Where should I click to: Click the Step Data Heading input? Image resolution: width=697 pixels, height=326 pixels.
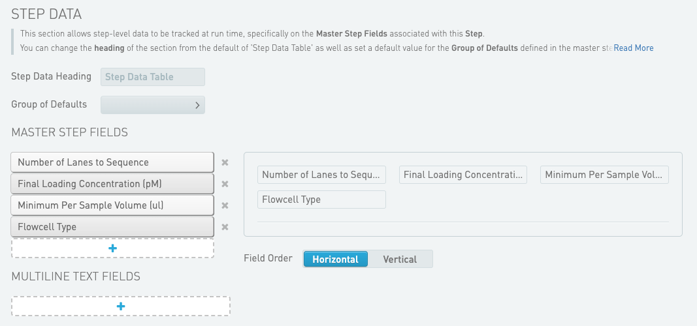tap(152, 77)
